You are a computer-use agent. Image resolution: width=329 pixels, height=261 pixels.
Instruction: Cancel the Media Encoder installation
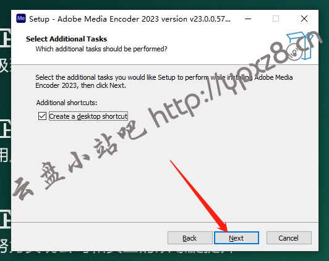[x=289, y=238]
